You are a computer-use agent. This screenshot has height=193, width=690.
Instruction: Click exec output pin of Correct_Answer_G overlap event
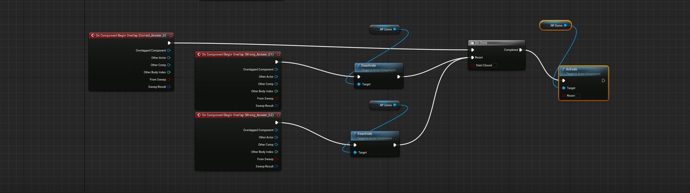pos(169,43)
